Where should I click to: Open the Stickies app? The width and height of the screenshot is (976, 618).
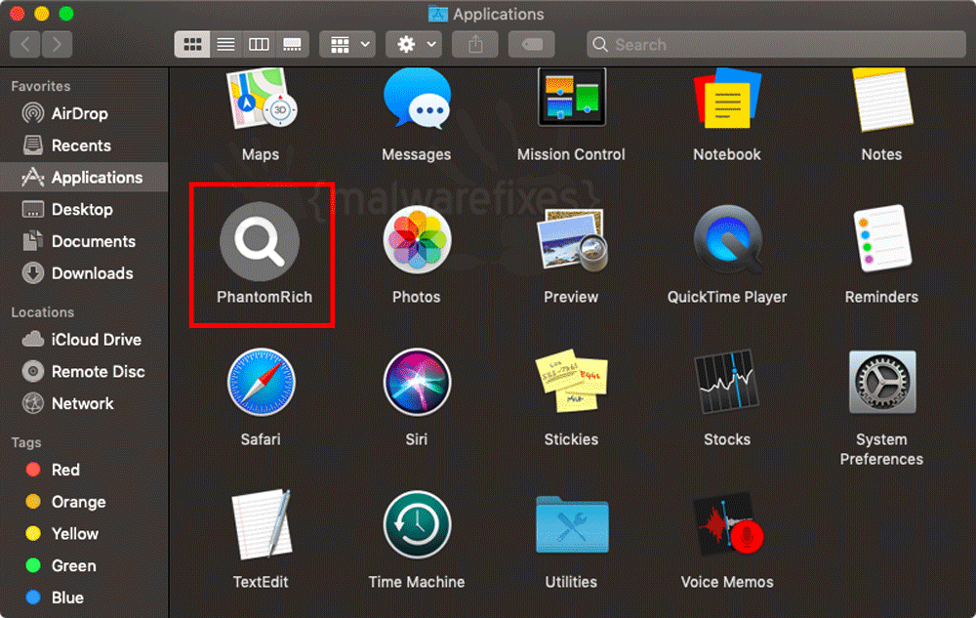pos(571,381)
